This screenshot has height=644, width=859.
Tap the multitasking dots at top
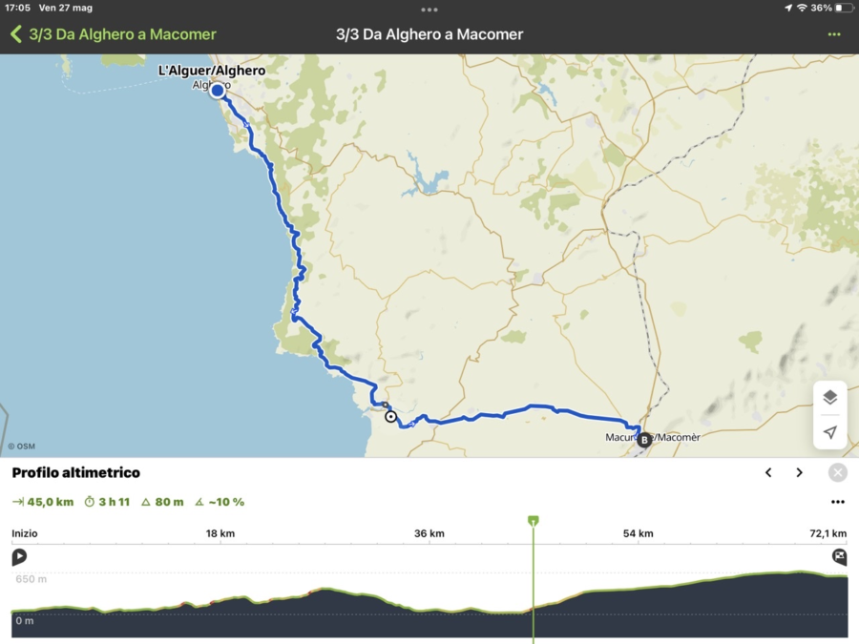point(429,9)
